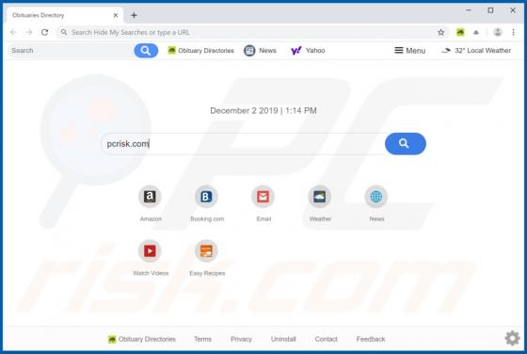Viewport: 527px width, 354px height.
Task: Open the footer Obituary Directories link
Action: pyautogui.click(x=142, y=339)
